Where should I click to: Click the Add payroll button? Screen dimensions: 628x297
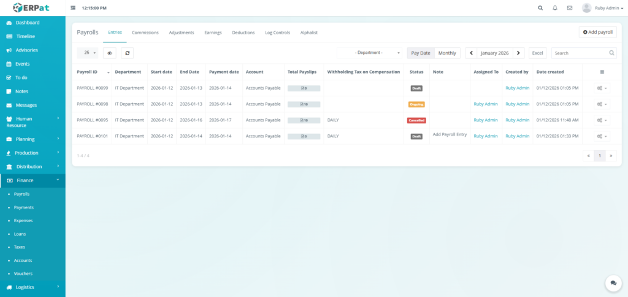(597, 32)
